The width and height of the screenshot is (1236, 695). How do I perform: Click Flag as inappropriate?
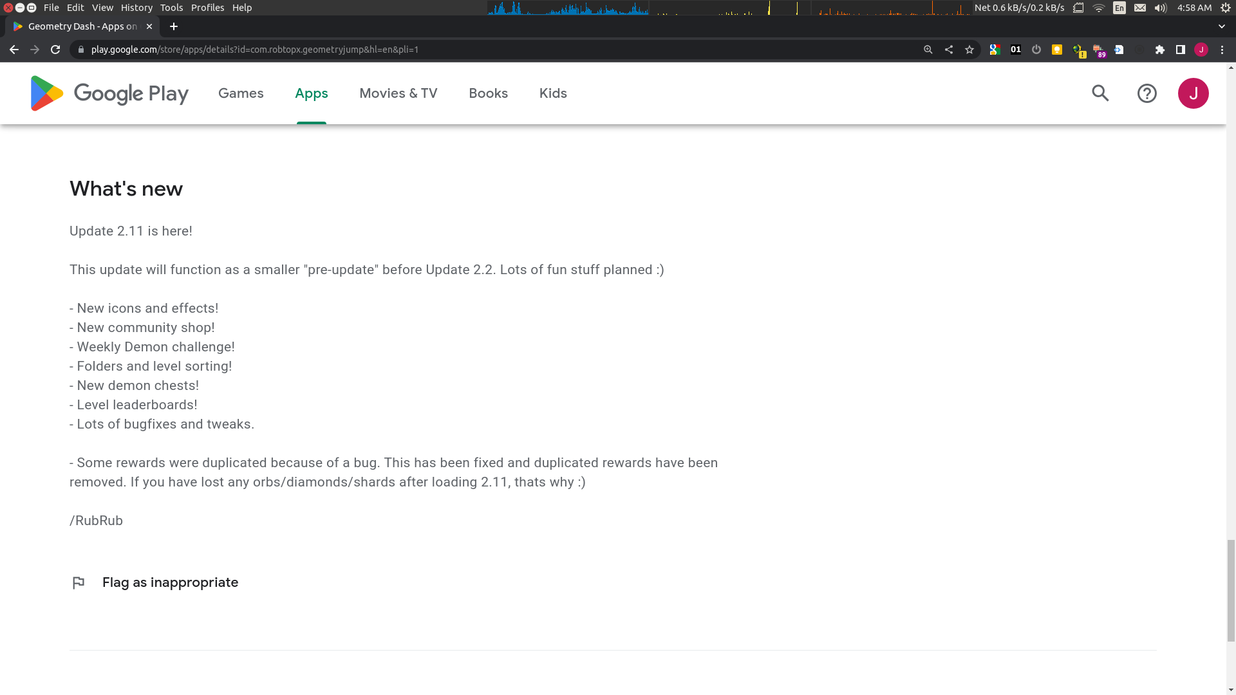tap(170, 582)
